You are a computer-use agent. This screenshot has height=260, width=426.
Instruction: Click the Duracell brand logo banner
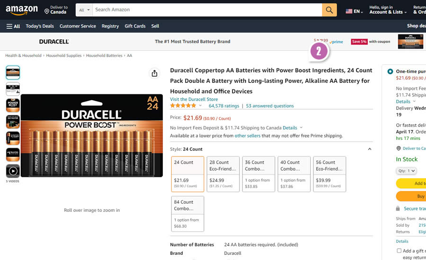coord(54,42)
